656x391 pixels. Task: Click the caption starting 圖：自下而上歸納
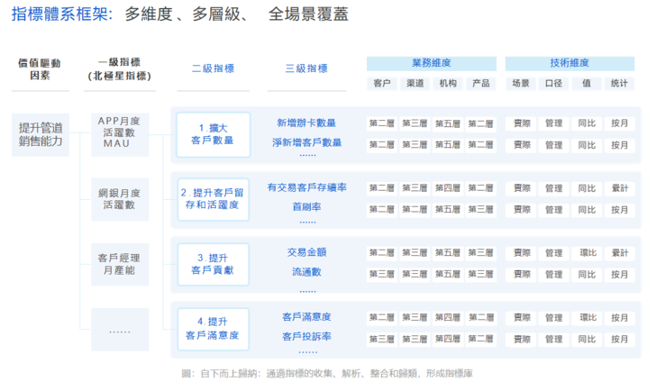(x=327, y=374)
